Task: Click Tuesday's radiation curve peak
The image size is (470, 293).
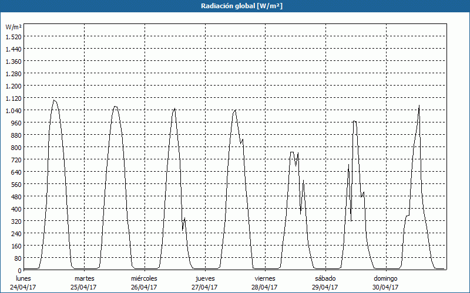Action: [x=115, y=107]
